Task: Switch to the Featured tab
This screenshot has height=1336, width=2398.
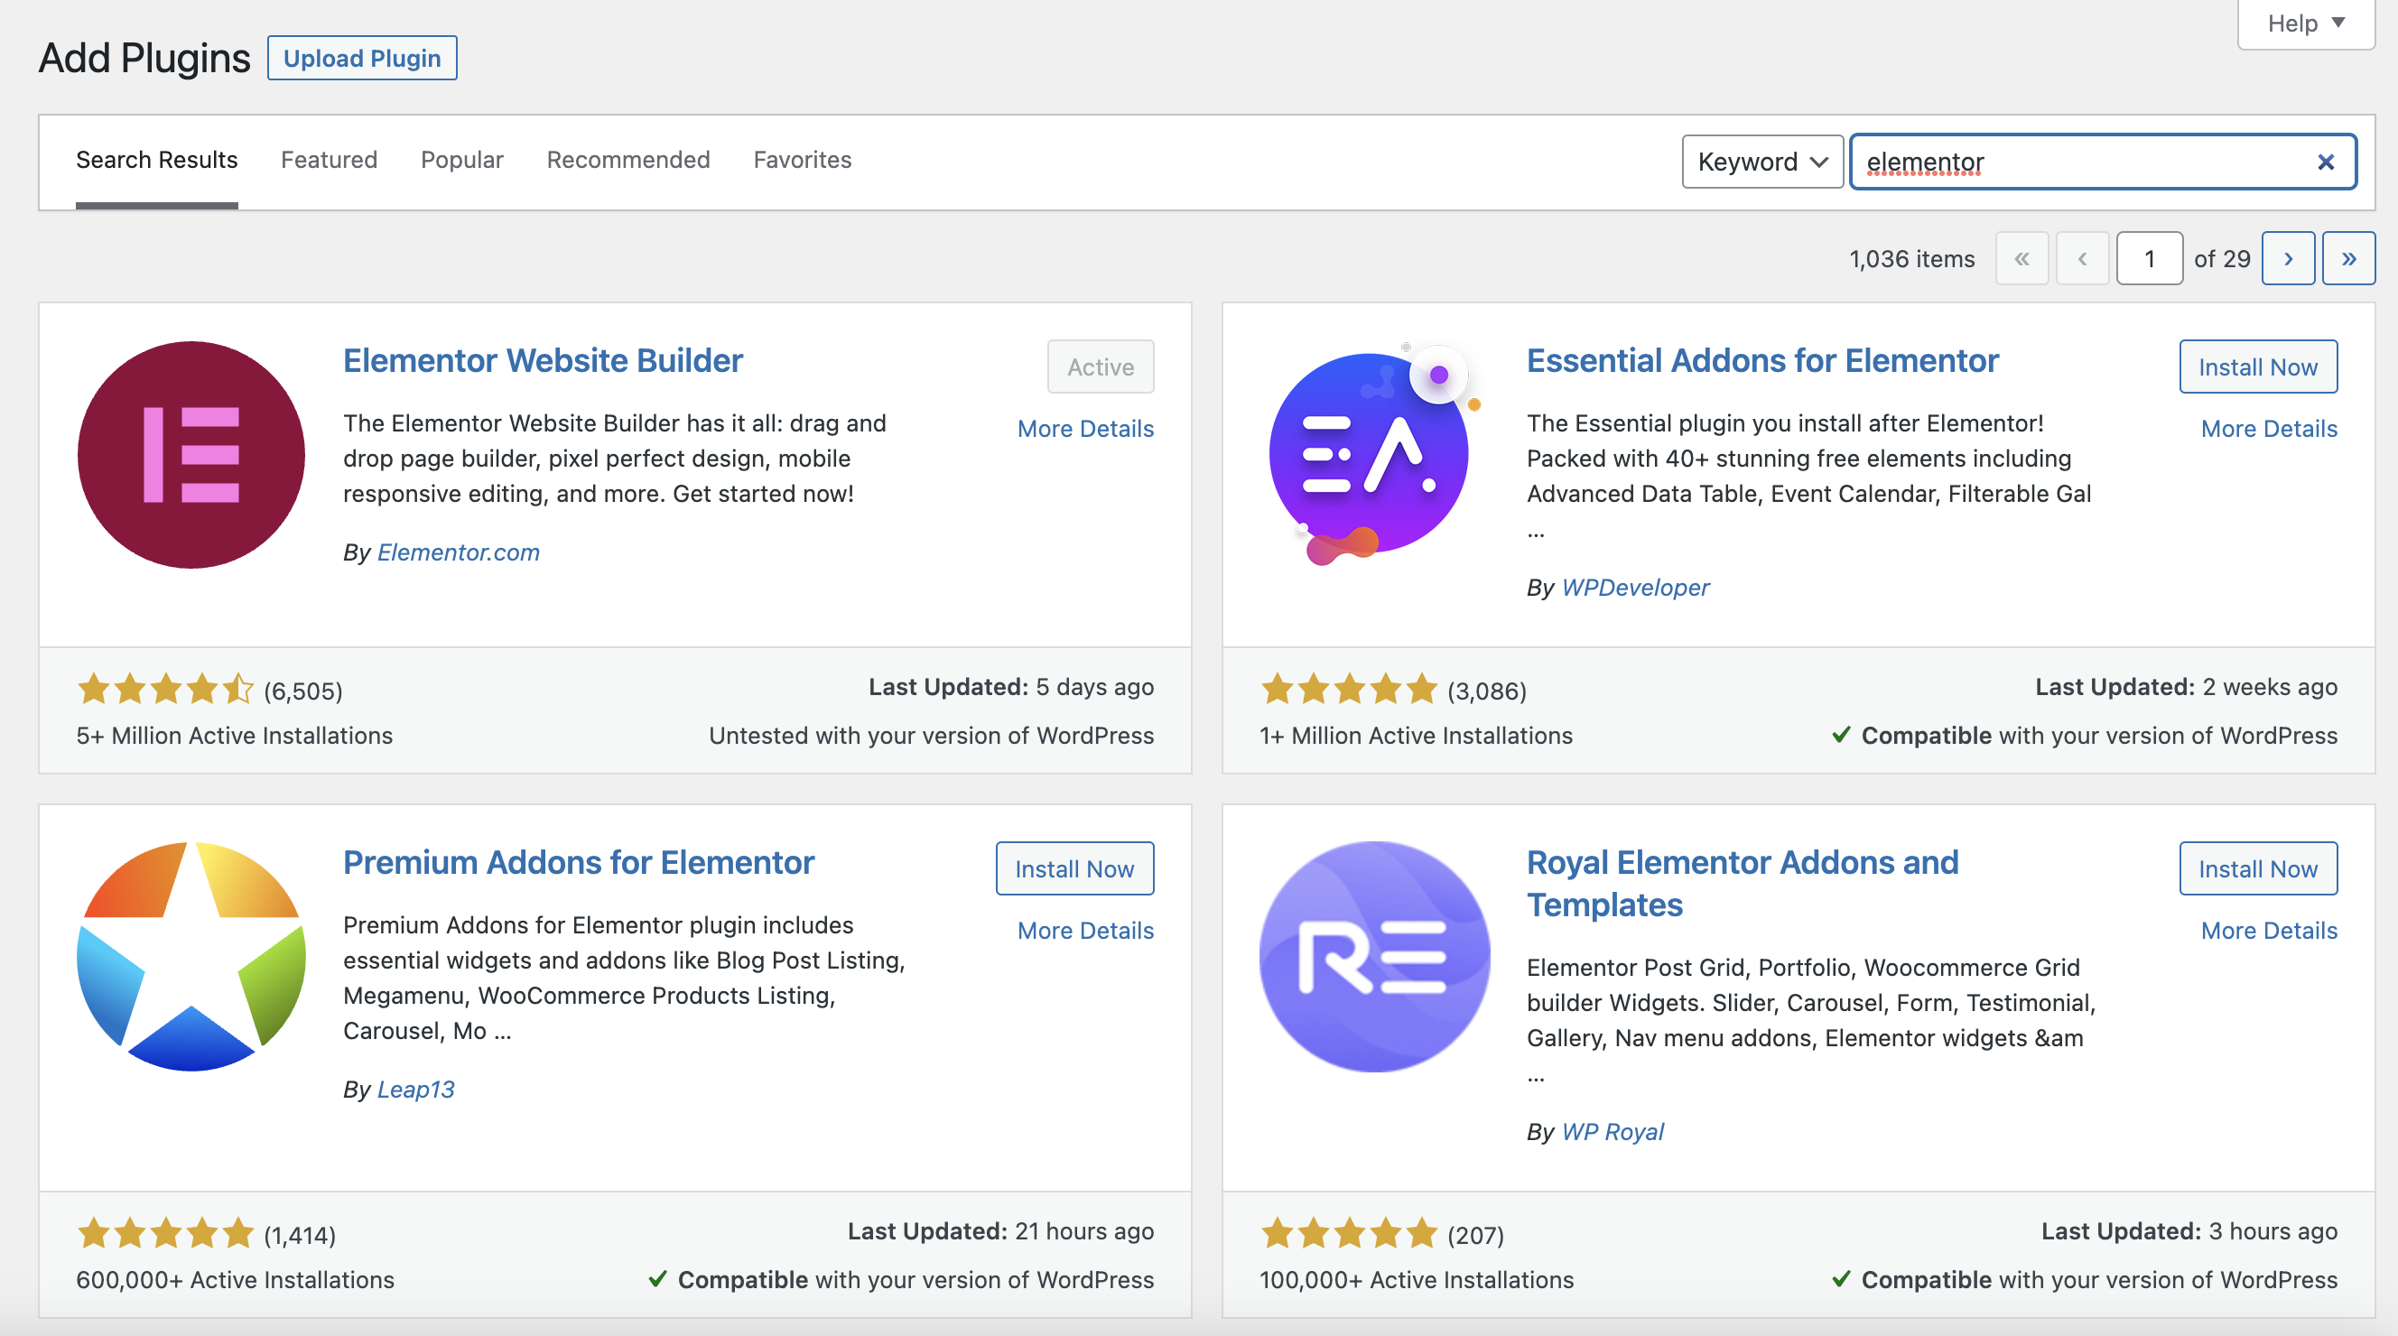Action: [x=329, y=160]
